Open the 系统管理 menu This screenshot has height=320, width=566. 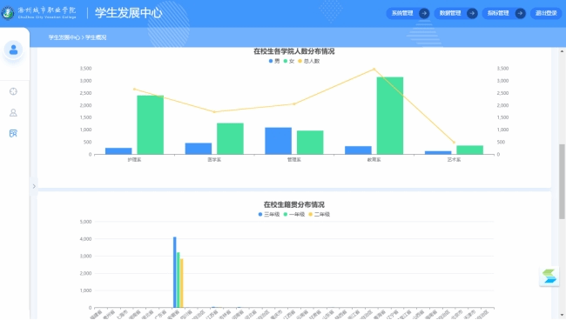click(x=402, y=13)
